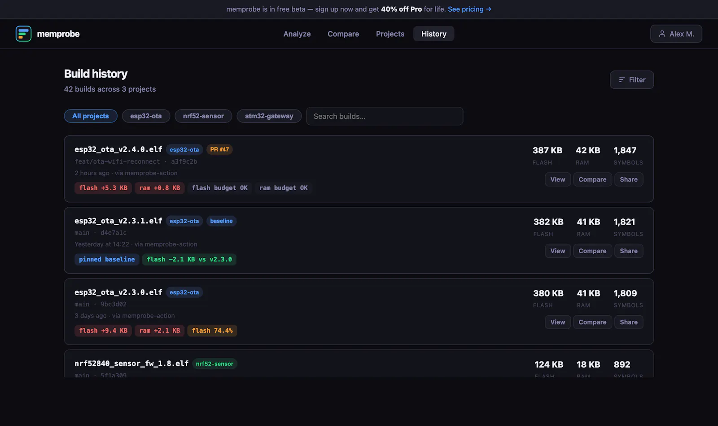Filter builds by stm32-gateway chip
Viewport: 718px width, 426px height.
pyautogui.click(x=269, y=116)
